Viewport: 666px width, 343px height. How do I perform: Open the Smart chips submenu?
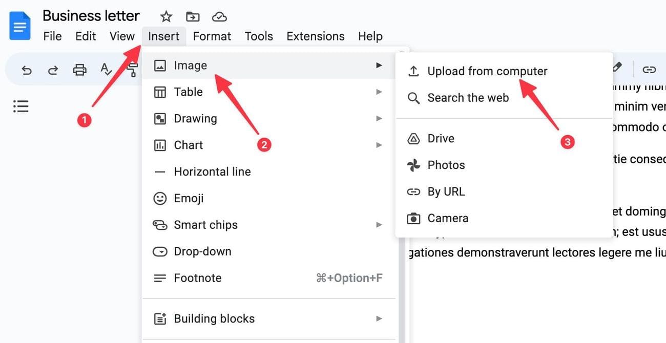pyautogui.click(x=205, y=225)
